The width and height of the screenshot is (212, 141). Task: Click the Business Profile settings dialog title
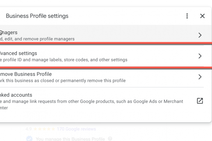[37, 16]
